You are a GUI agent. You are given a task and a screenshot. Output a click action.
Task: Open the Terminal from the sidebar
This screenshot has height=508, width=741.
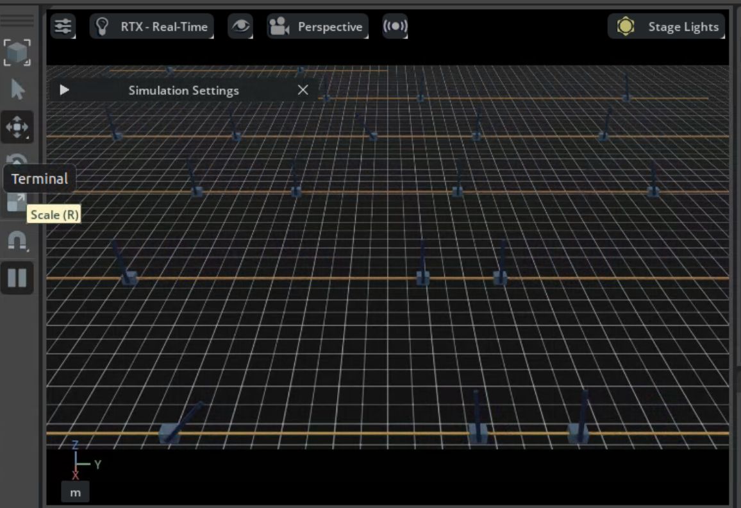[40, 178]
